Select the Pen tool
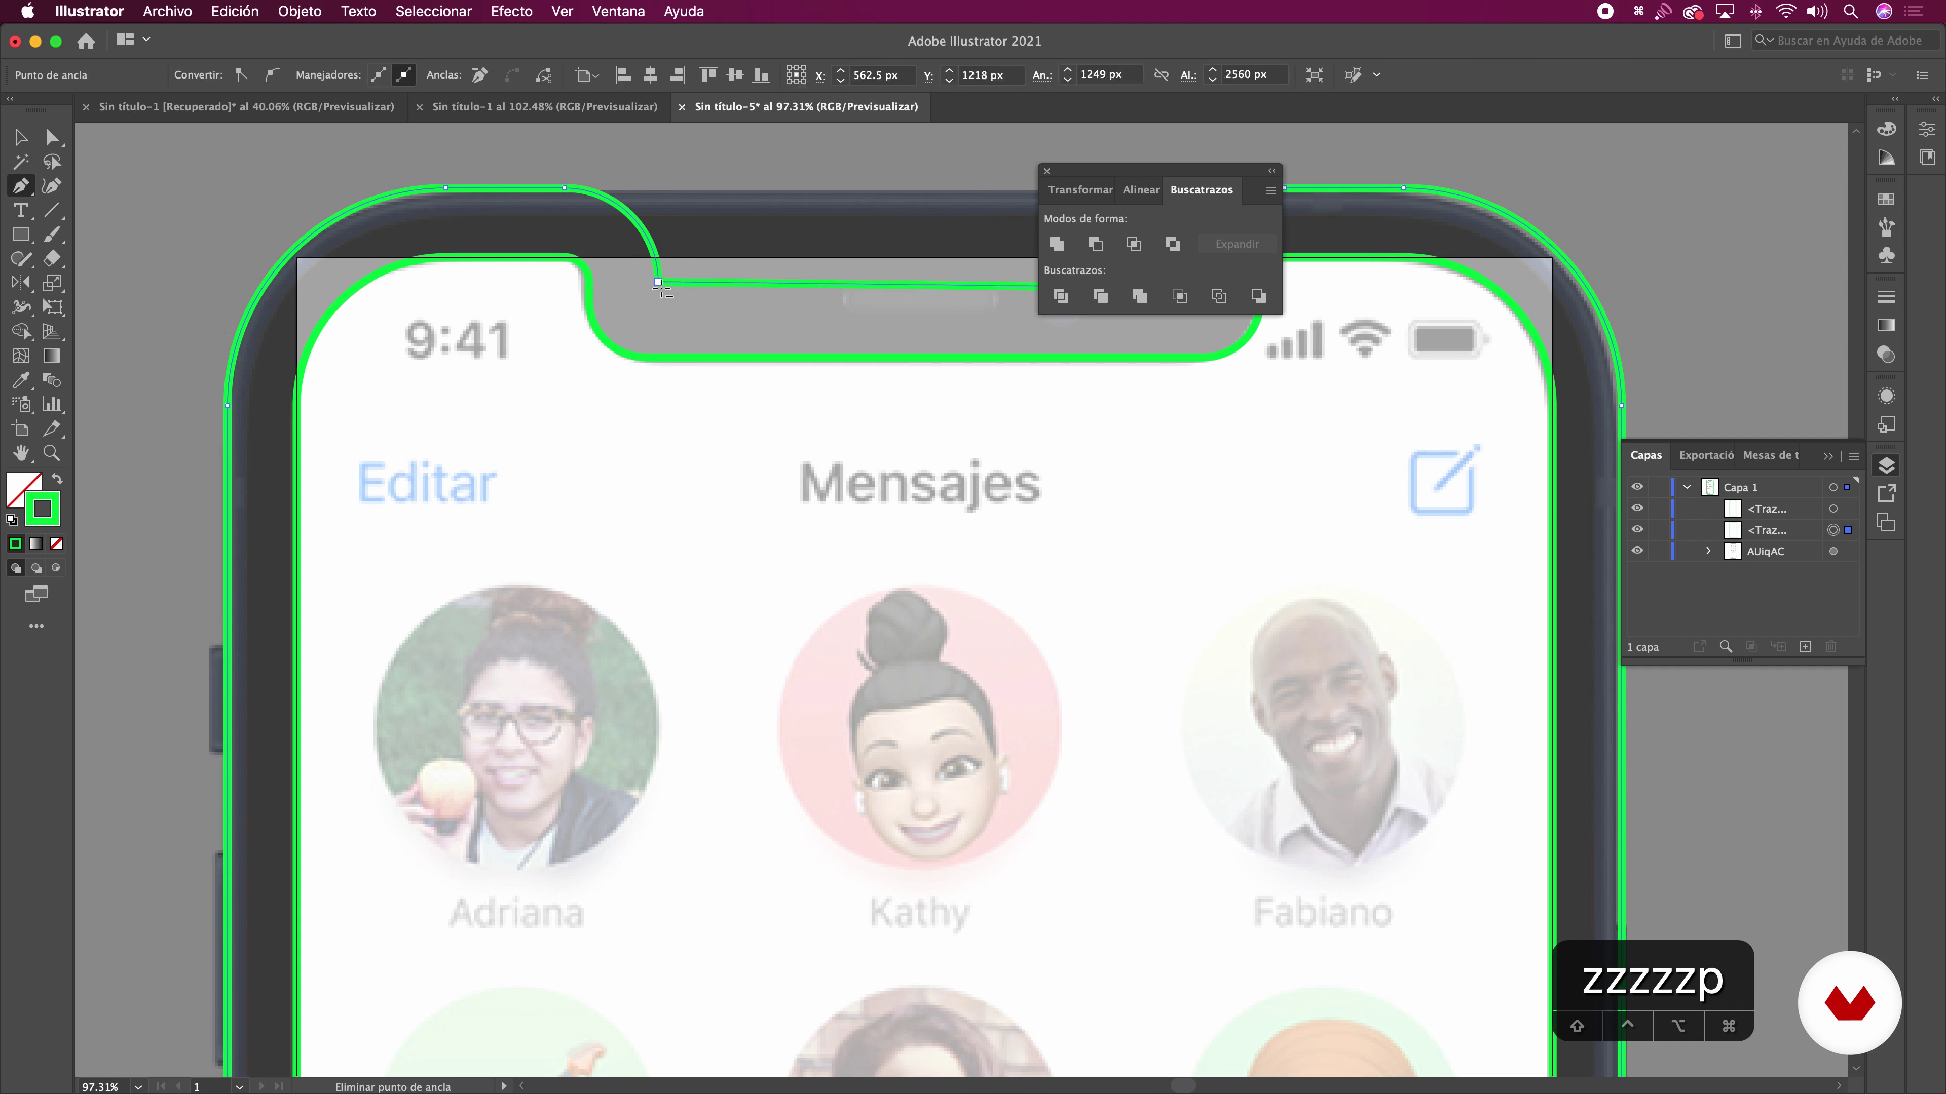This screenshot has width=1946, height=1094. (20, 186)
